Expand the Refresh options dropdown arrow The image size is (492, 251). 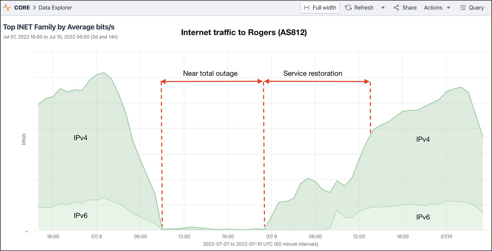(x=383, y=7)
